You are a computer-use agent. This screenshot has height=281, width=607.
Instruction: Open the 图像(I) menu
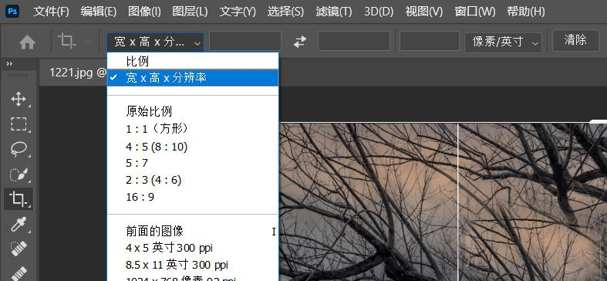(x=144, y=12)
